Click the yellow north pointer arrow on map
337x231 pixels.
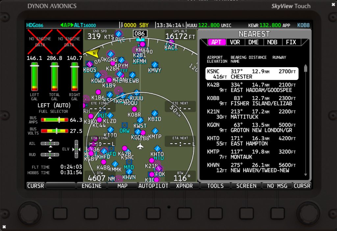click(92, 53)
